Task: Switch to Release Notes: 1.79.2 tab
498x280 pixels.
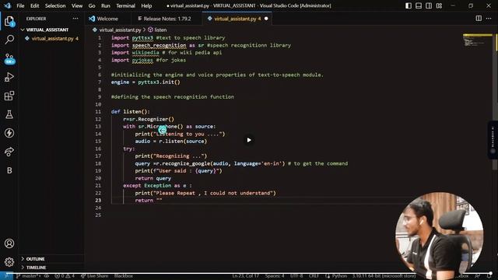Action: [x=166, y=19]
